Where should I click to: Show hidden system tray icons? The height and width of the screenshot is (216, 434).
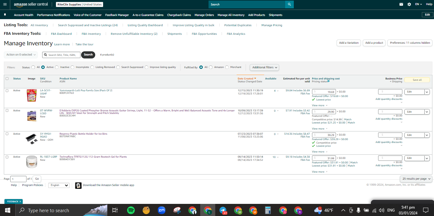[343, 210]
